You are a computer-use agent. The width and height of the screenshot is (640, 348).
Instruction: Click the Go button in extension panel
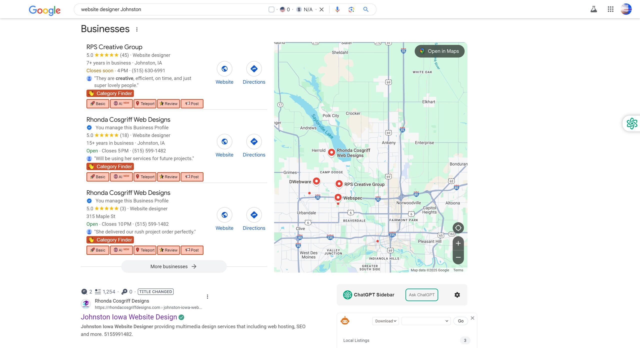[x=460, y=321]
